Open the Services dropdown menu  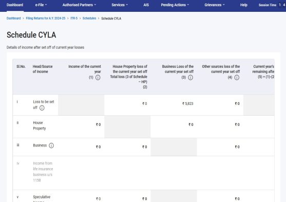[120, 5]
